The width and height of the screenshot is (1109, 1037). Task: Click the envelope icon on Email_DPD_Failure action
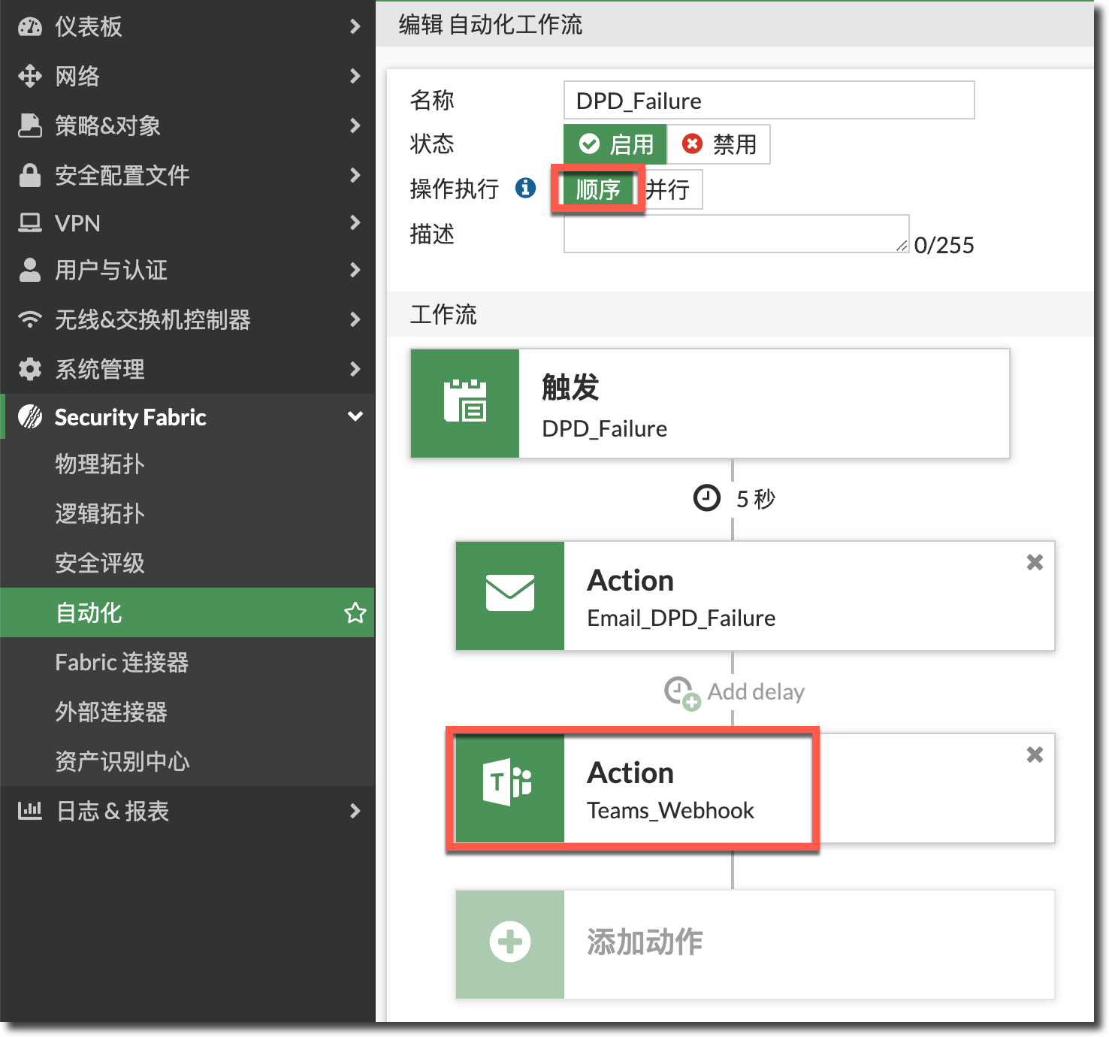point(509,594)
